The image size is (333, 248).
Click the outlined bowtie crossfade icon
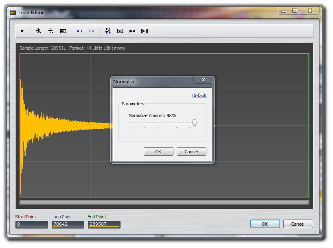[x=120, y=31]
